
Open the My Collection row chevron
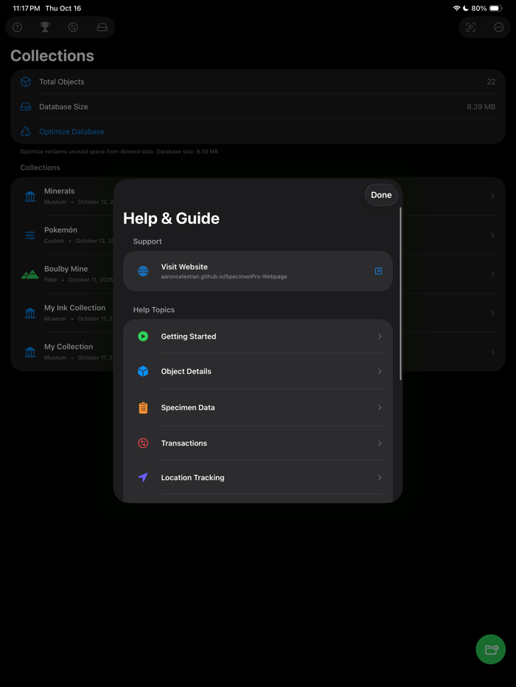click(x=492, y=352)
